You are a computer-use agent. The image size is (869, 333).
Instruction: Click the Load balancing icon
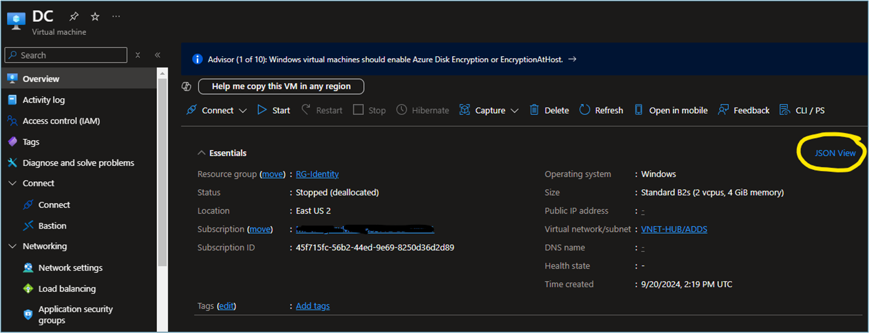[x=28, y=289]
